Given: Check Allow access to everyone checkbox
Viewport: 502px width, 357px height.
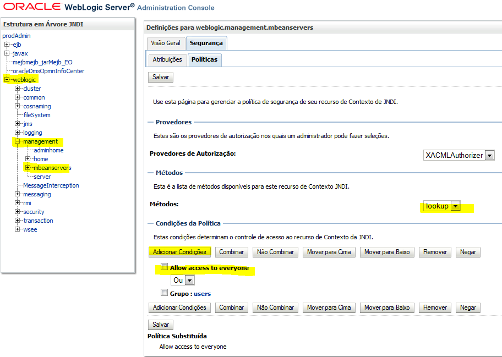Looking at the screenshot, I should 164,267.
